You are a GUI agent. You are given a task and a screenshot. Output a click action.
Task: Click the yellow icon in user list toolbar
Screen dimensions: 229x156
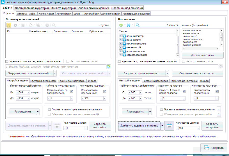point(9,25)
